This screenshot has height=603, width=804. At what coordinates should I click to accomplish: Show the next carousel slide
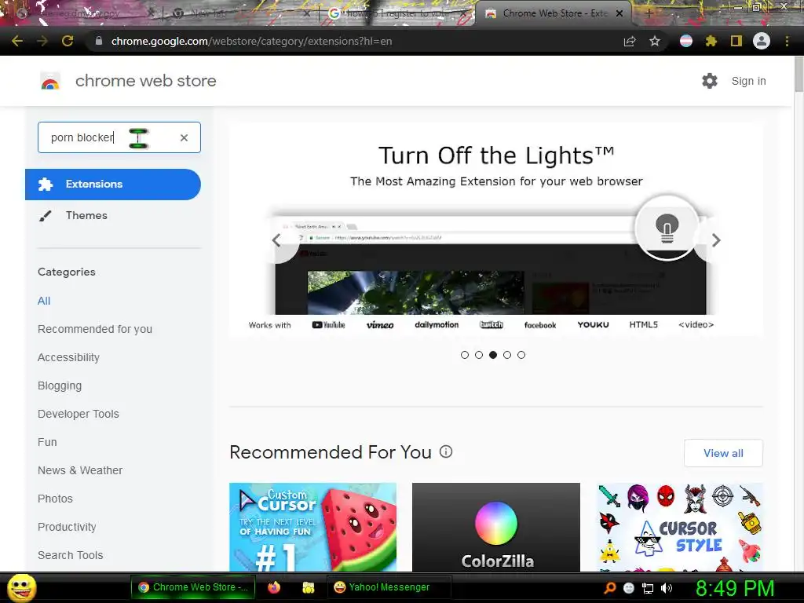pyautogui.click(x=716, y=240)
